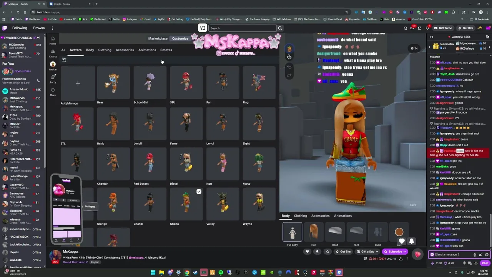The image size is (492, 277).
Task: Open Twitch whispers icon with badge 5
Action: [427, 28]
